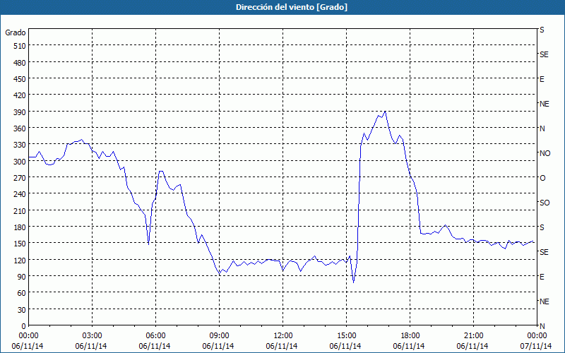Image resolution: width=565 pixels, height=353 pixels.
Task: Click the 210 y-axis value
Action: 20,210
